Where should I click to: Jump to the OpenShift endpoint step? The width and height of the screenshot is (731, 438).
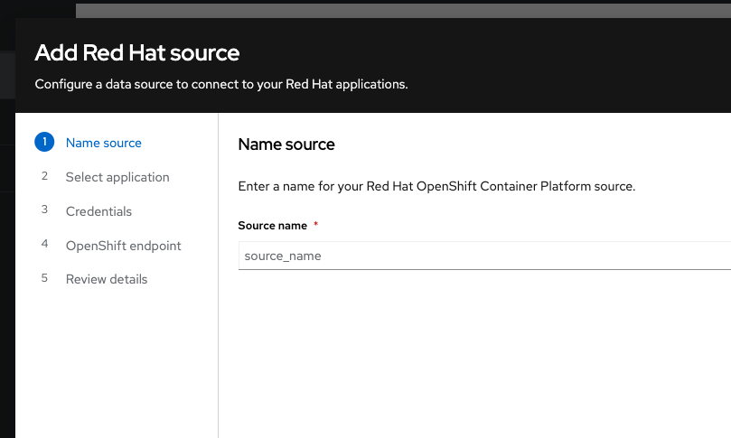pyautogui.click(x=123, y=246)
